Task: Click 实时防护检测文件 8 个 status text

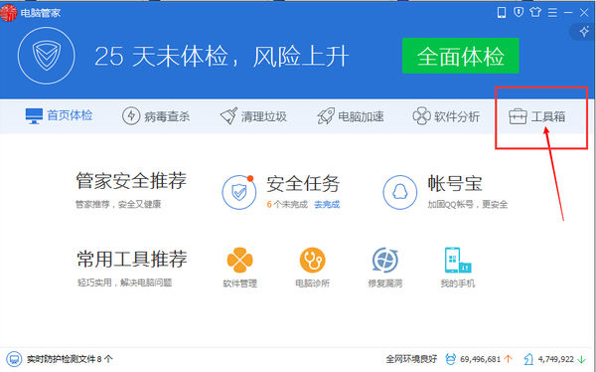Action: point(70,359)
